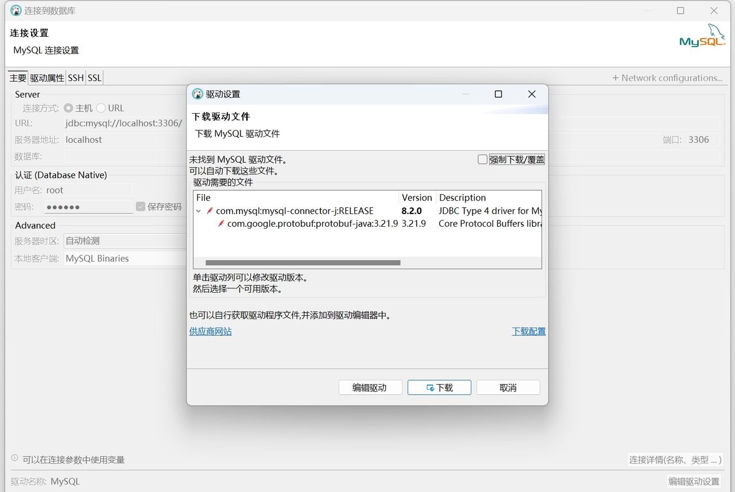Click the driver files horizontal scrollbar
The image size is (735, 492).
point(303,262)
